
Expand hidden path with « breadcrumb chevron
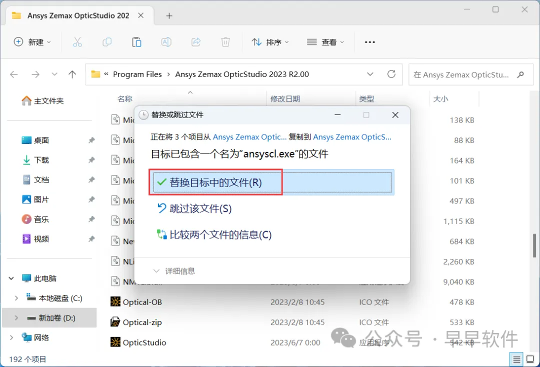[x=106, y=74]
